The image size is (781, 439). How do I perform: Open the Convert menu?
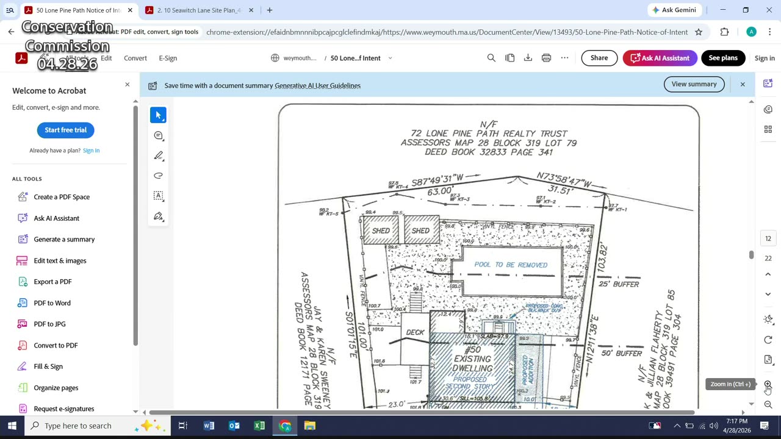click(135, 58)
